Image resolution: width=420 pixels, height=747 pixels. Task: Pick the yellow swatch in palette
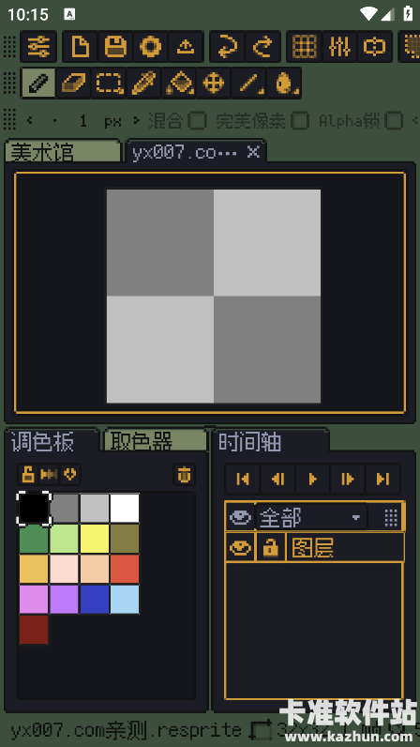coord(95,539)
